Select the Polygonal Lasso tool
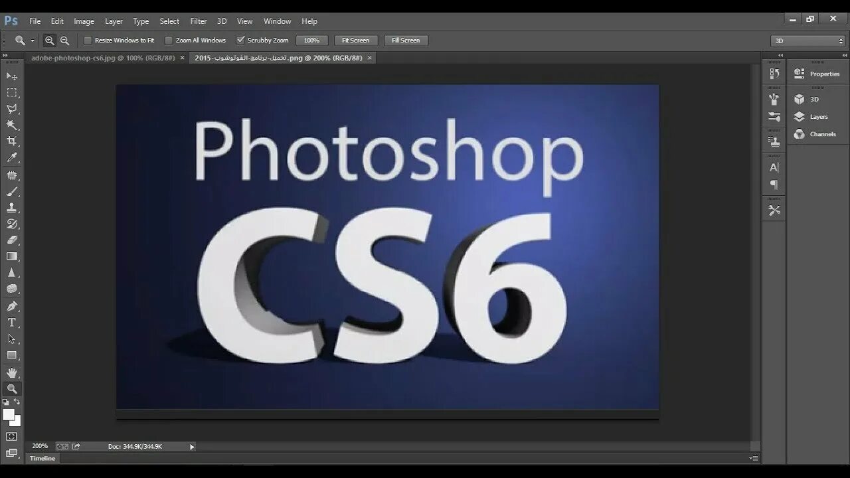This screenshot has width=850, height=478. click(12, 109)
